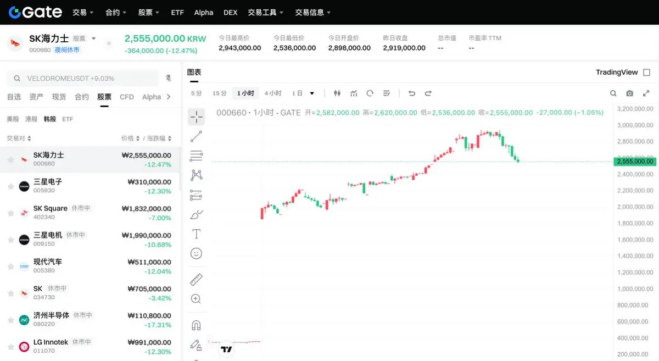Open more timeframes dropdown arrow

312,93
